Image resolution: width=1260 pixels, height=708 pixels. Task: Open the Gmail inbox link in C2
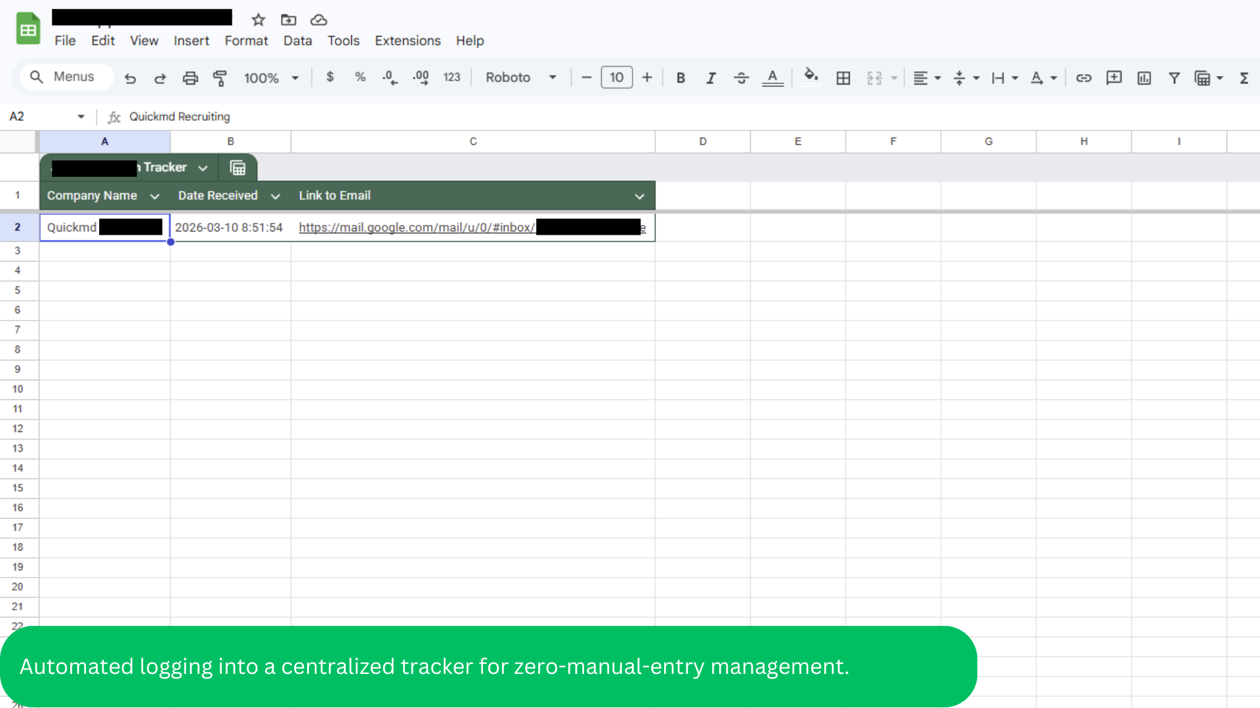point(416,227)
